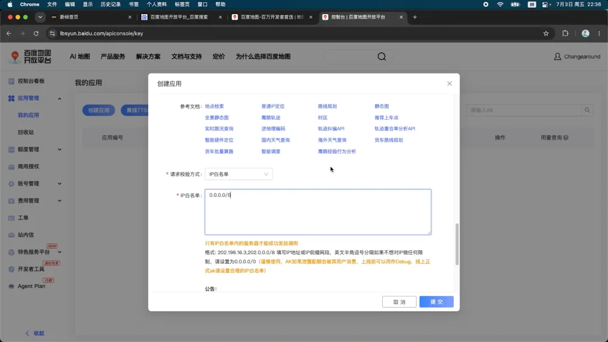The image size is (608, 342).
Task: Open the 鹰眼经验行为分析 reference link
Action: pyautogui.click(x=337, y=151)
